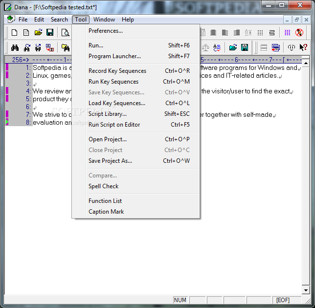Click the find in files folder icon
The width and height of the screenshot is (315, 308).
[65, 47]
